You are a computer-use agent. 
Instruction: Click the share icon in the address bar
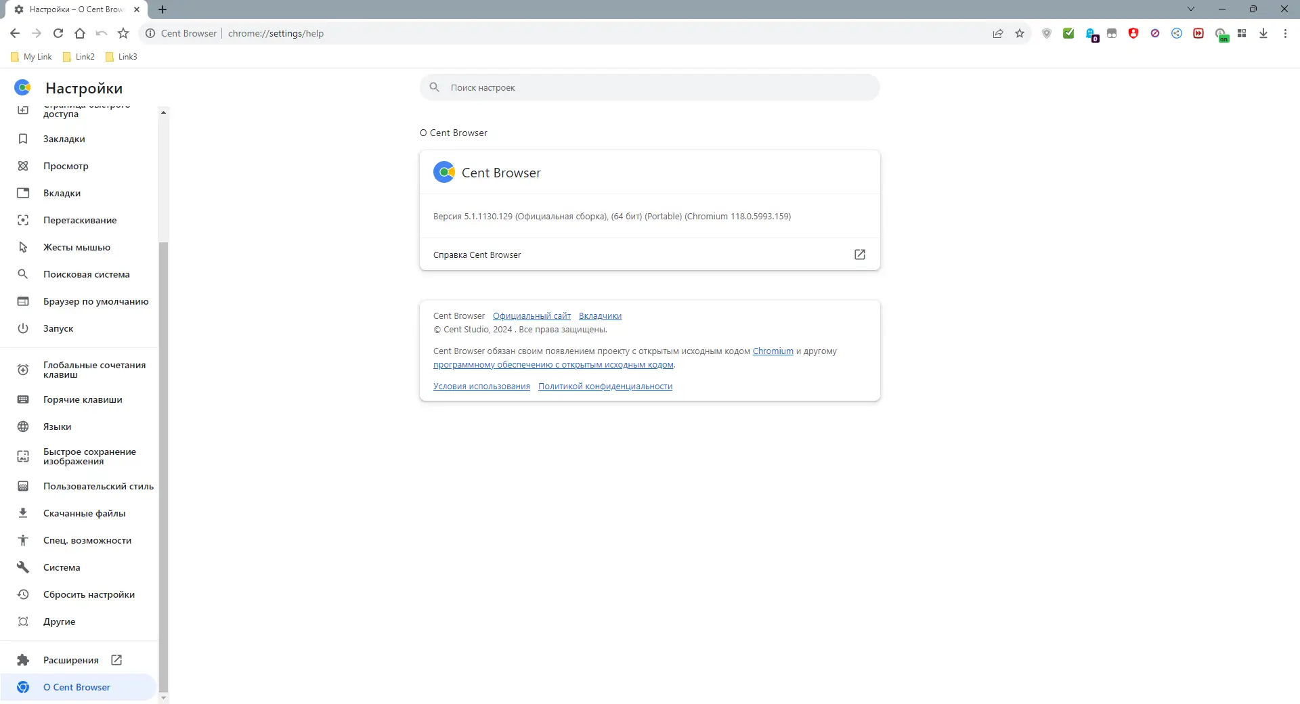pyautogui.click(x=998, y=33)
